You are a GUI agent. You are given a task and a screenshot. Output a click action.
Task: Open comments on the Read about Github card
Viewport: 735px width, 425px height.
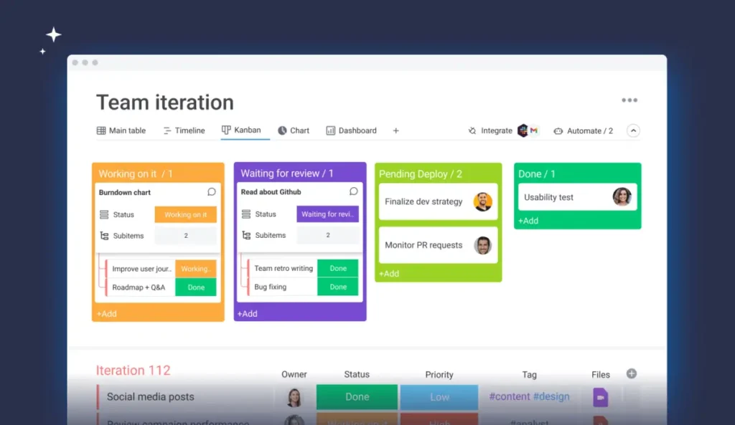352,191
